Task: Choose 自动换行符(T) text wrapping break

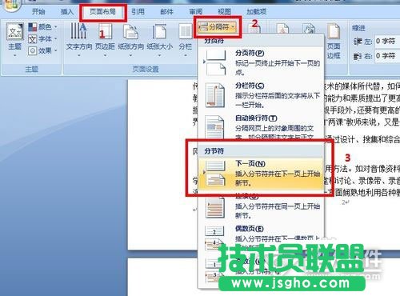Action: (x=262, y=126)
